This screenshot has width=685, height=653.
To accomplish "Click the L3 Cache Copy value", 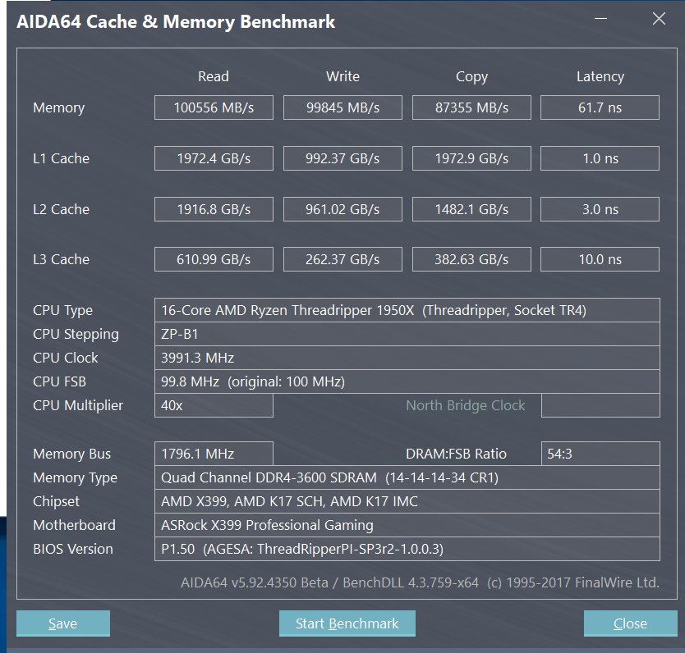I will [471, 259].
